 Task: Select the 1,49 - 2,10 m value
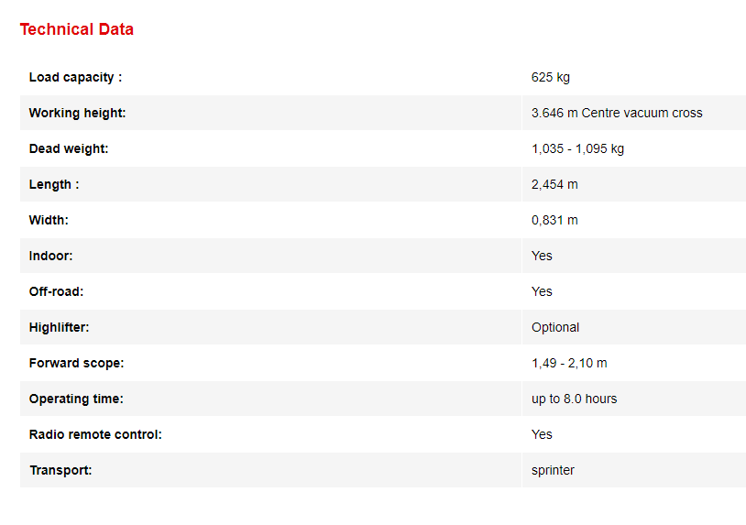click(569, 364)
